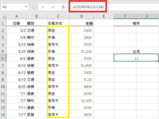
Task: Select row 6 header
Action: tap(3, 59)
